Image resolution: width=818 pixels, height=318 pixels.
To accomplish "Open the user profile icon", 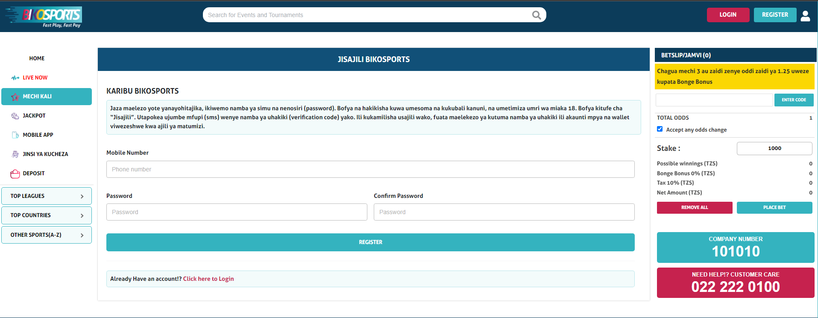I will (x=805, y=16).
